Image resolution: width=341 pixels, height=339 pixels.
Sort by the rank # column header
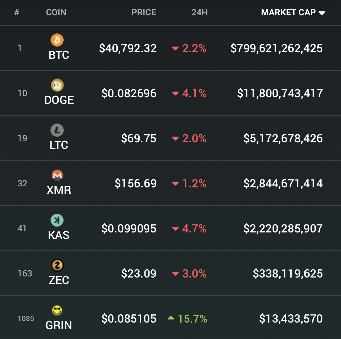(17, 12)
